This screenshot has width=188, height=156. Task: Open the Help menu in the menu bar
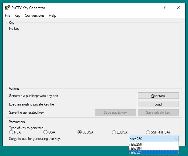[x=52, y=16]
